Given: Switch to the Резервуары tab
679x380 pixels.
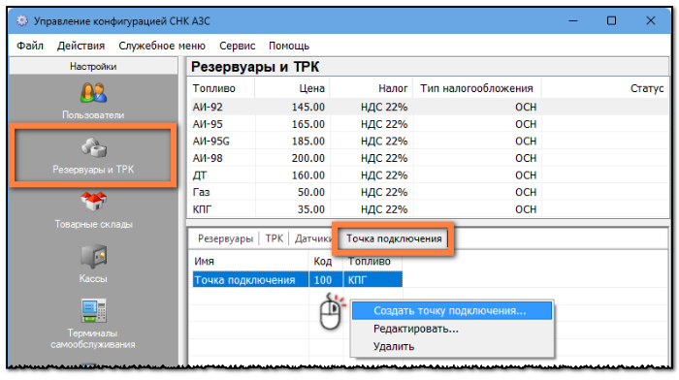Looking at the screenshot, I should (225, 238).
